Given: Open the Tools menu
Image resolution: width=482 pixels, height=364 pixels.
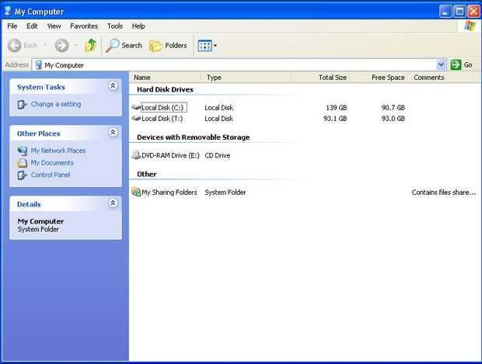Looking at the screenshot, I should click(x=115, y=26).
